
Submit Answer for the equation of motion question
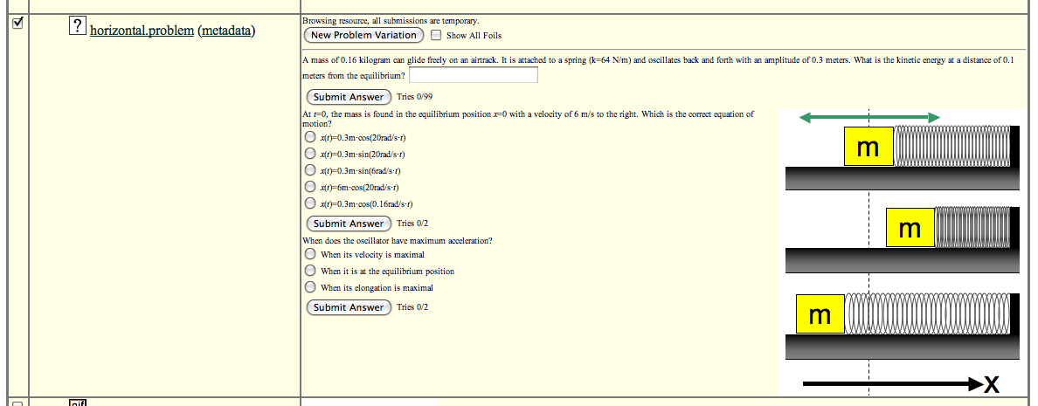348,224
